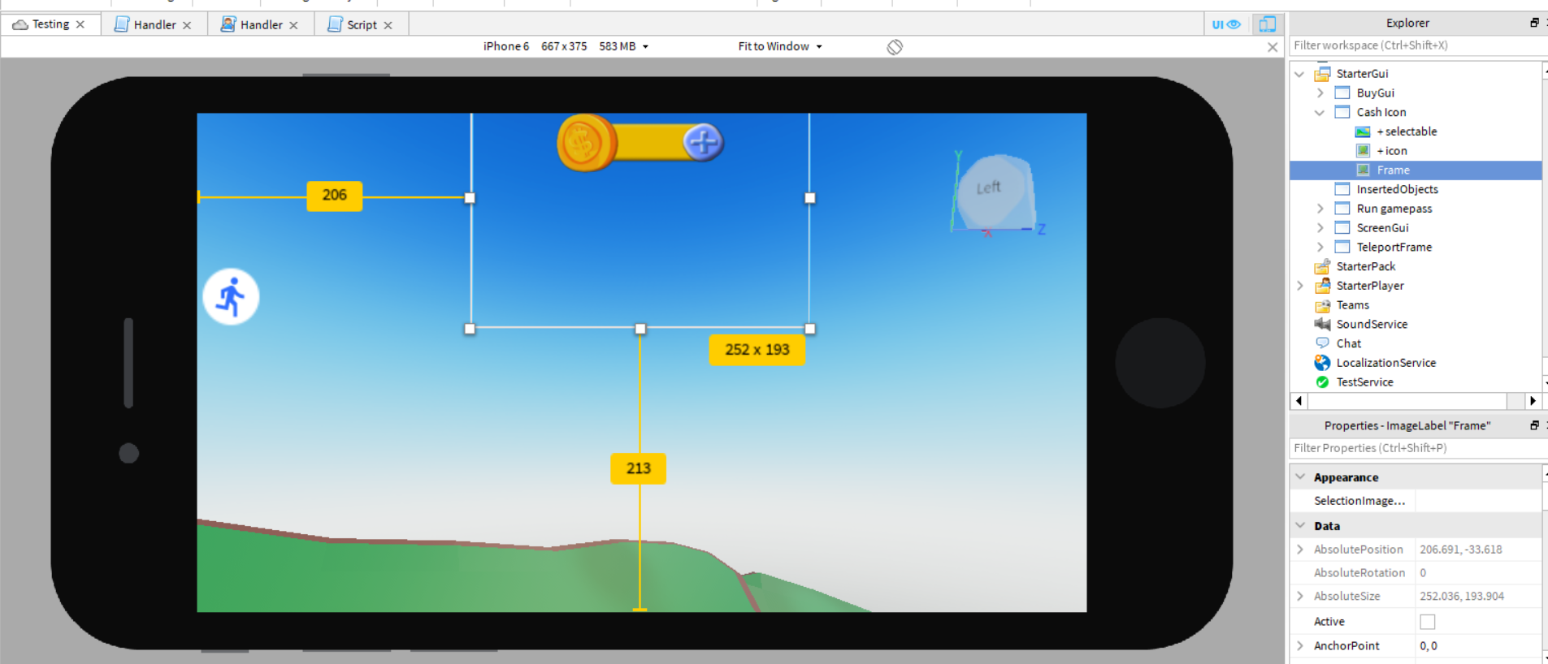Screen dimensions: 1548x664
Task: Click the top-right resize handle of the frame
Action: pyautogui.click(x=809, y=197)
